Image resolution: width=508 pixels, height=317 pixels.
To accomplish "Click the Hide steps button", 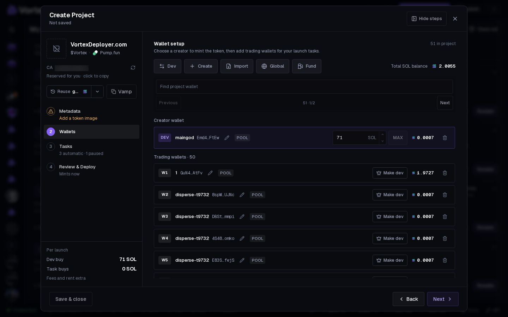I will click(427, 19).
